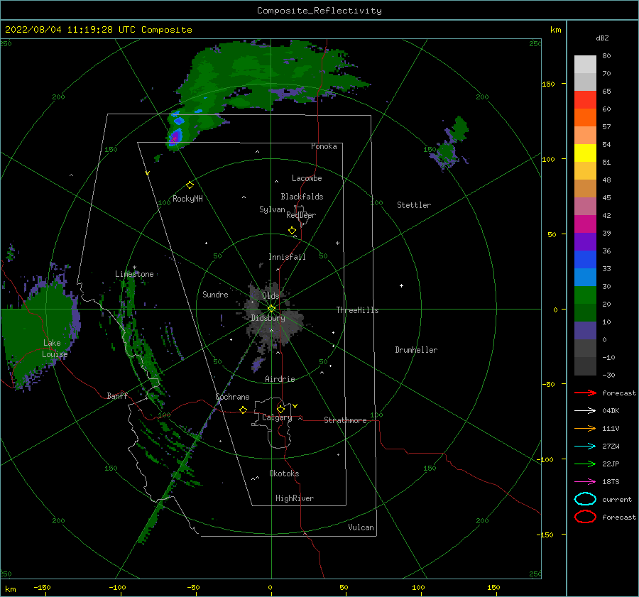Image resolution: width=639 pixels, height=597 pixels.
Task: Click the Sylvan label
Action: (x=272, y=209)
